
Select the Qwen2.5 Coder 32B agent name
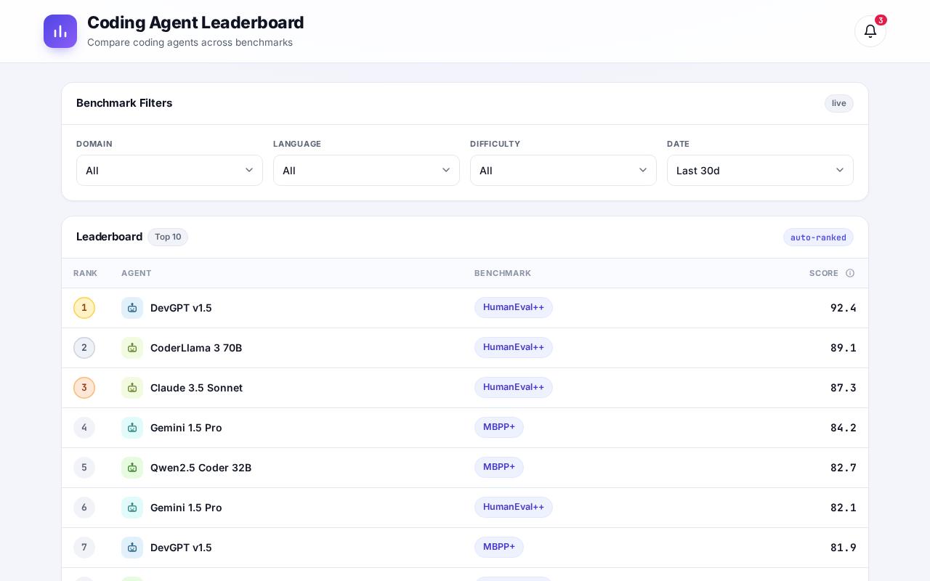pos(201,468)
